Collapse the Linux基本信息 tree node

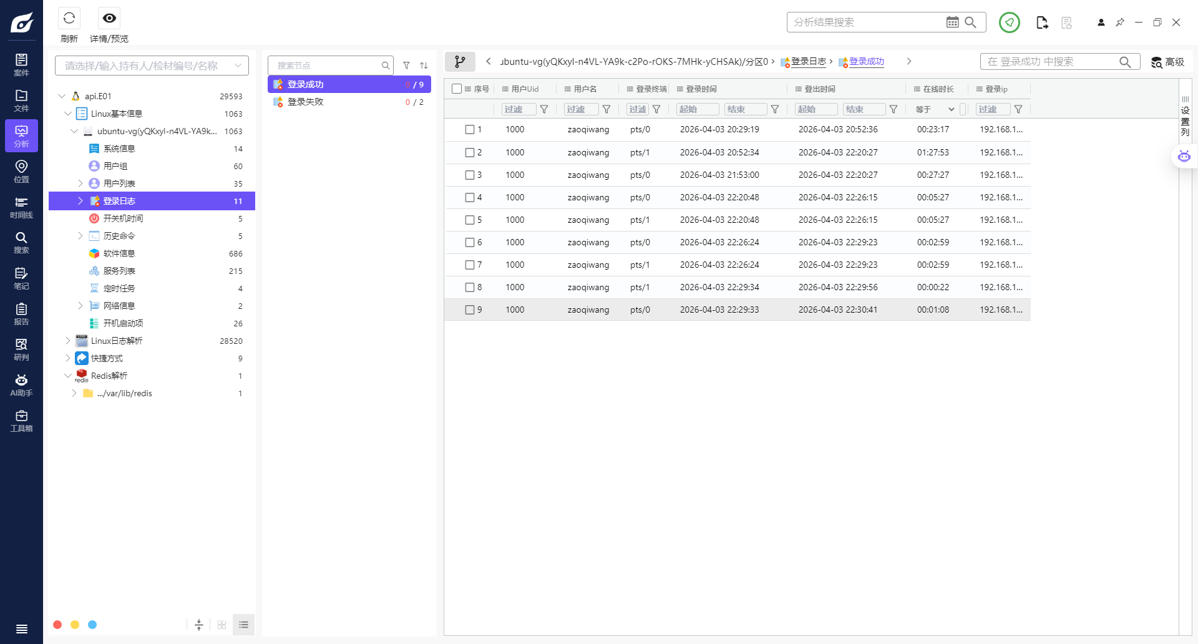point(68,114)
